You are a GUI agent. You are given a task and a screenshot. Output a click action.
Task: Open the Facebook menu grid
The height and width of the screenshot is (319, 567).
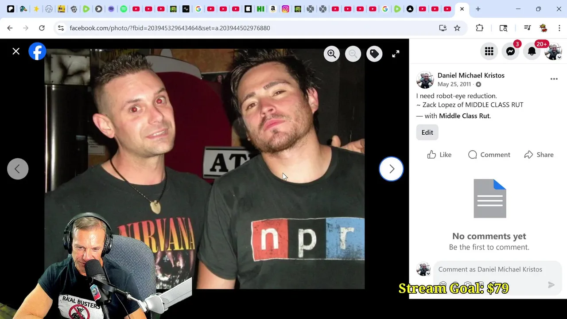tap(489, 51)
